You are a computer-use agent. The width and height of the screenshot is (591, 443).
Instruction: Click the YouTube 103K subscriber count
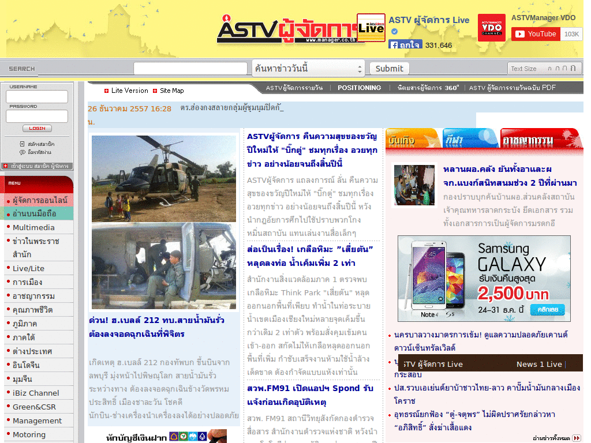pyautogui.click(x=571, y=34)
